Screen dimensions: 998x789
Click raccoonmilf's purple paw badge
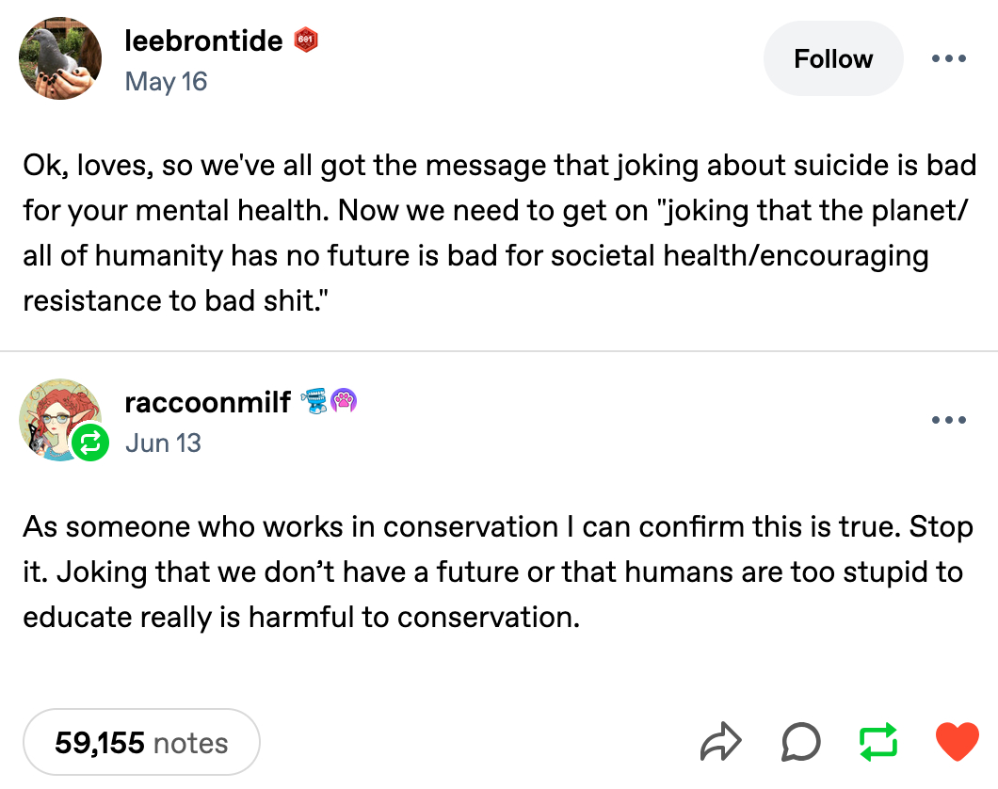[x=344, y=403]
